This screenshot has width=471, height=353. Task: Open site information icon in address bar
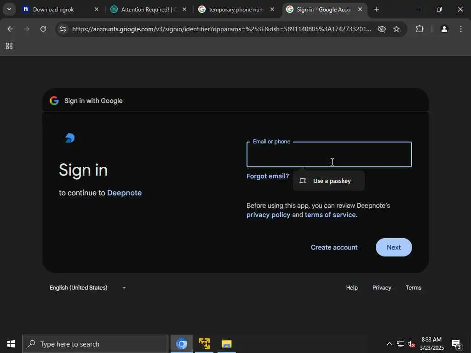[63, 29]
